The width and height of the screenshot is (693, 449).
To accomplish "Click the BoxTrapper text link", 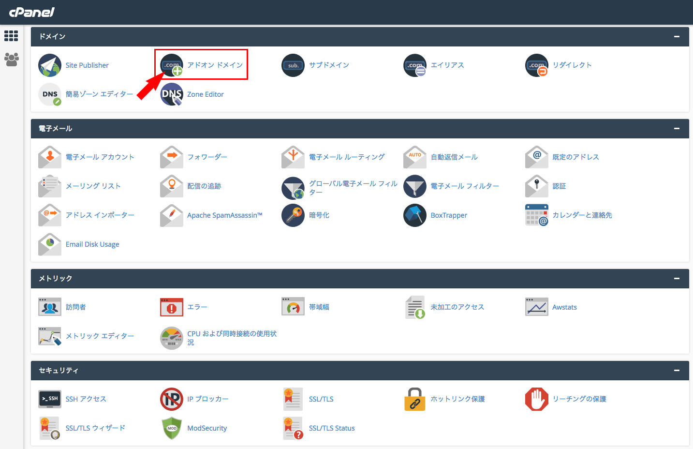I will pyautogui.click(x=449, y=215).
